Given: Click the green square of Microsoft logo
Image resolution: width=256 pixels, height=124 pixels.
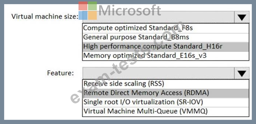Looking at the screenshot, I should click(92, 6).
